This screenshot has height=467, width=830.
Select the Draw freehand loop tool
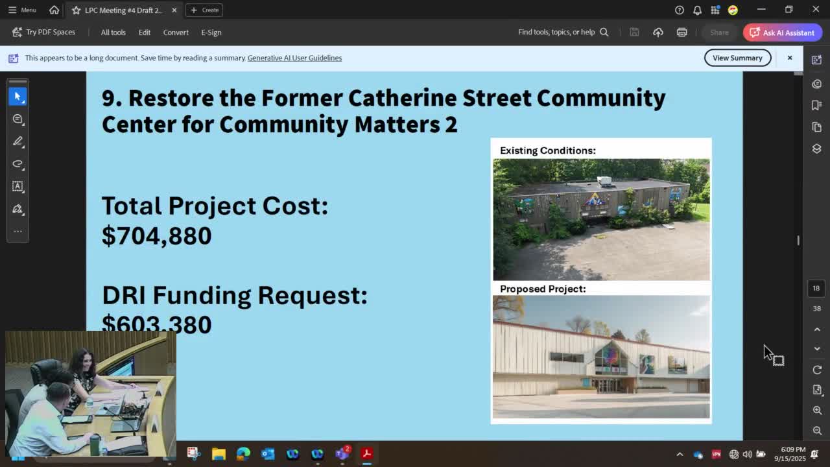coord(18,164)
